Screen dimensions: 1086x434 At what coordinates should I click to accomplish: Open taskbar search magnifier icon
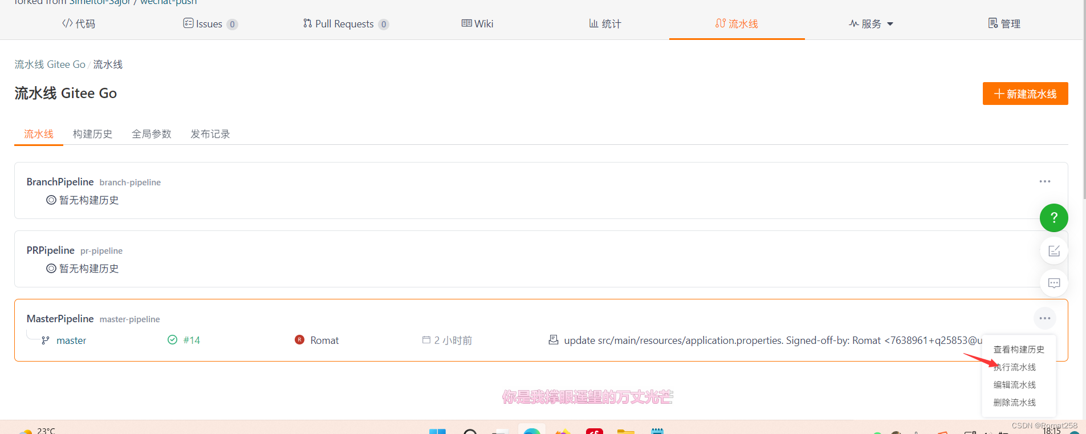click(x=470, y=431)
